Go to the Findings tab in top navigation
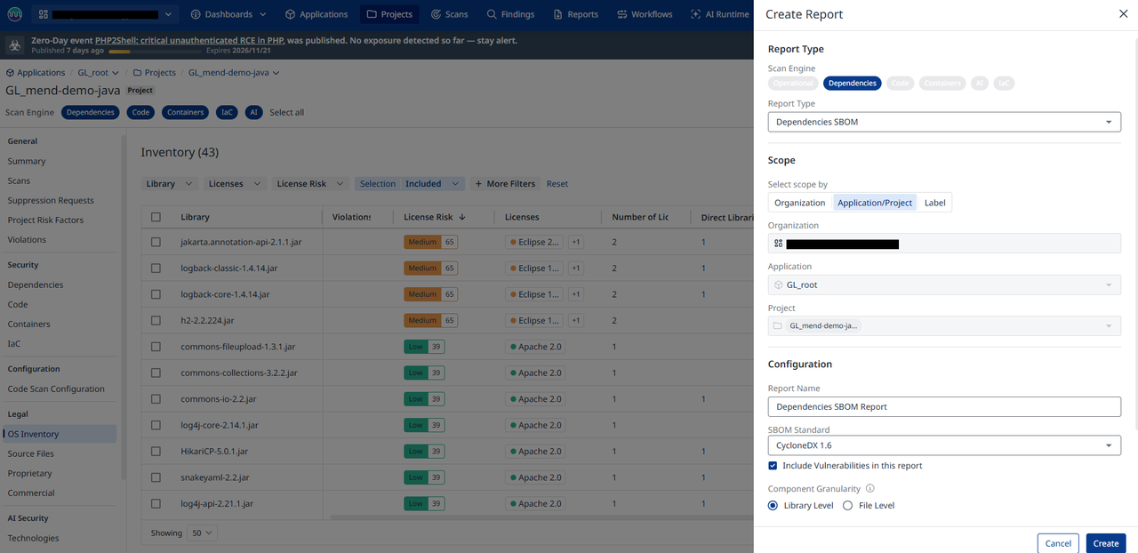 click(x=510, y=14)
